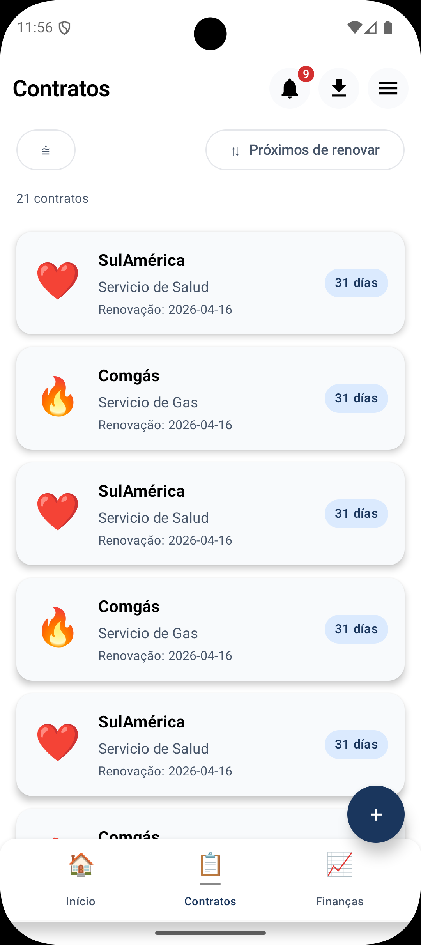Viewport: 421px width, 945px height.
Task: Open the first Comgás contract title
Action: 129,376
